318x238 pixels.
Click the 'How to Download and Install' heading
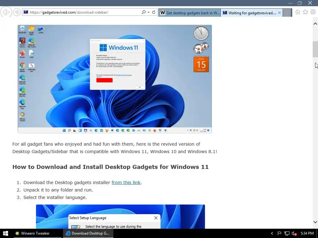(x=111, y=167)
